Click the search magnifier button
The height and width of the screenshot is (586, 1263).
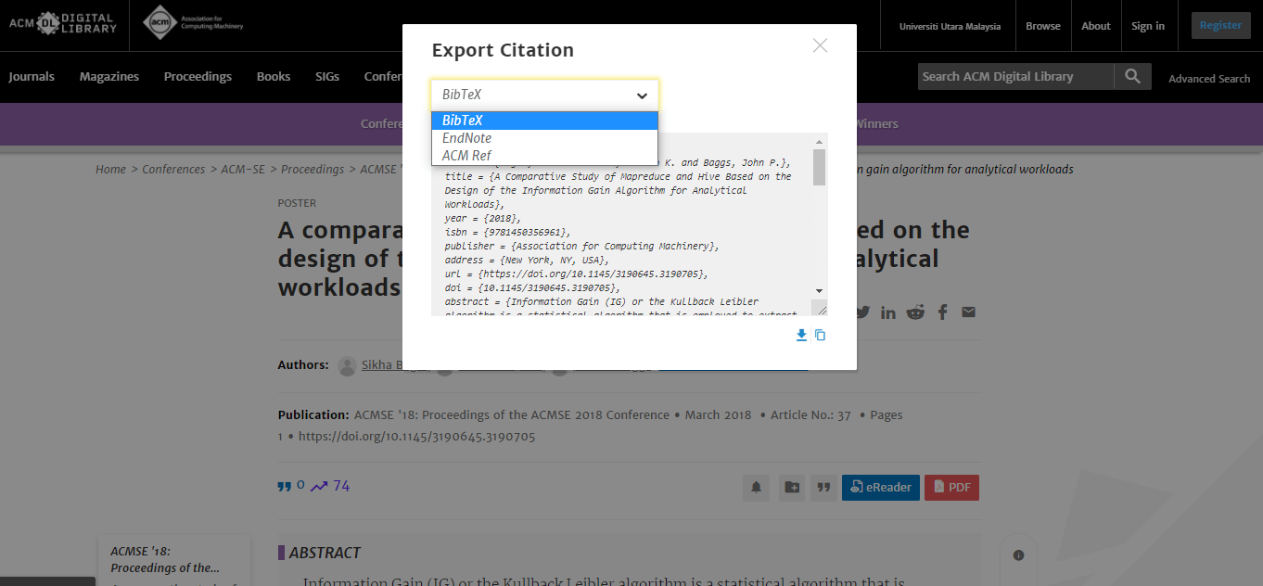[1132, 77]
